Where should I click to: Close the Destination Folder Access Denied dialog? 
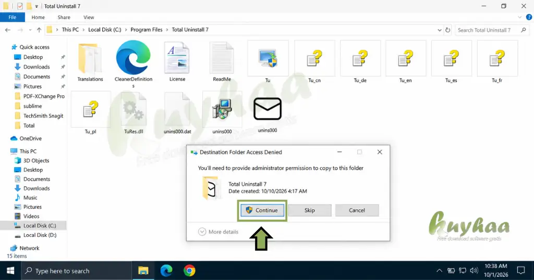[380, 152]
